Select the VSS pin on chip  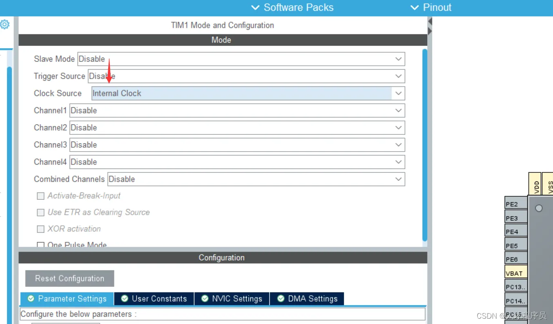[548, 183]
